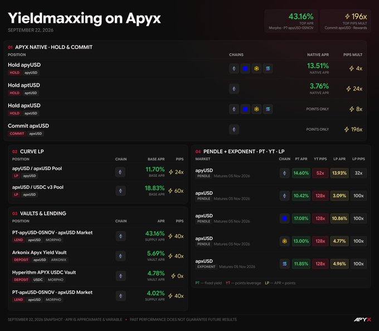379x331 pixels.
Task: Click the Ethereum icon in Pendle apyUSD row
Action: coord(284,173)
